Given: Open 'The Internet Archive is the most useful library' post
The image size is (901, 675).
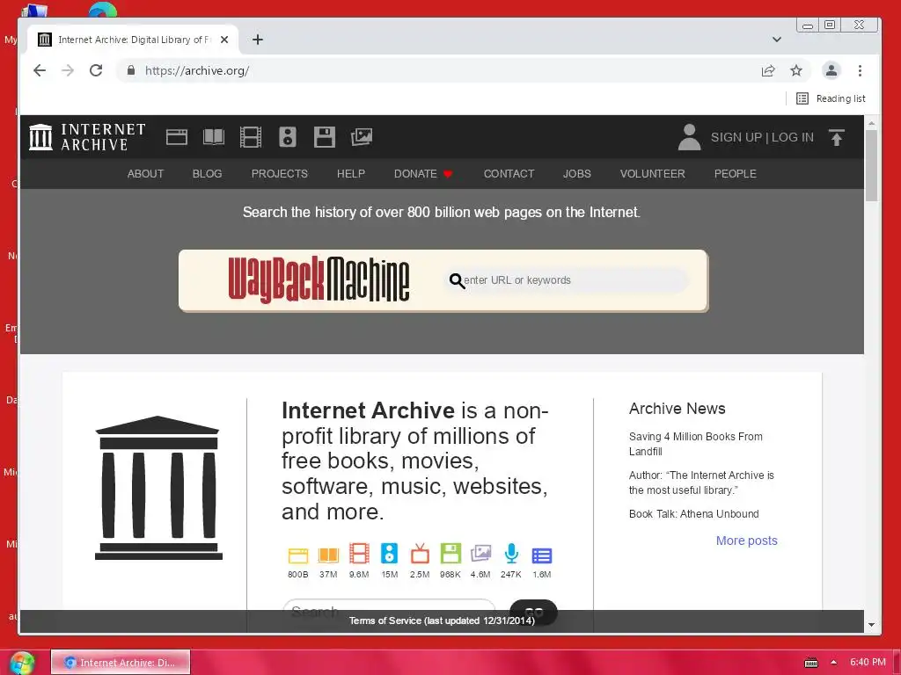Looking at the screenshot, I should tap(701, 483).
